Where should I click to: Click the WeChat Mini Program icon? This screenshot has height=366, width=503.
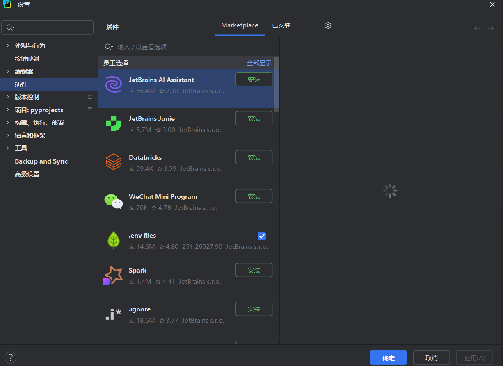click(114, 201)
